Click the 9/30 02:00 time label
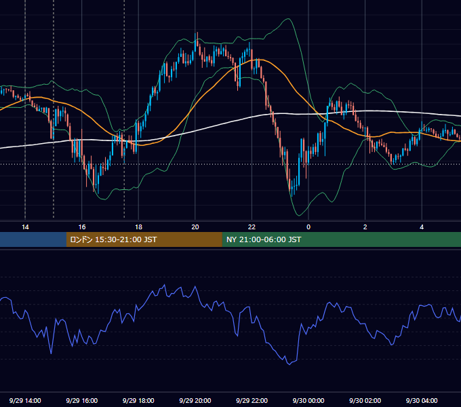461x407 pixels. click(x=365, y=400)
